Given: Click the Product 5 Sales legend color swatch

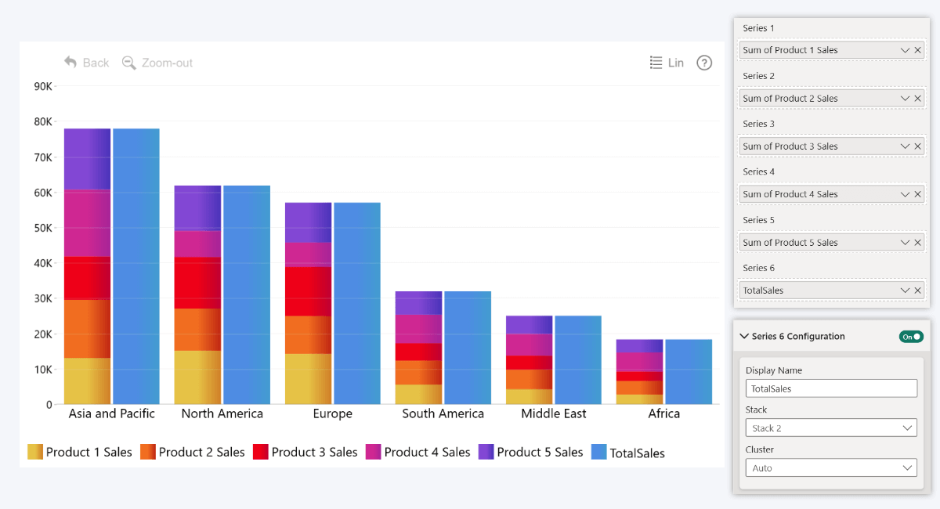Looking at the screenshot, I should [486, 452].
